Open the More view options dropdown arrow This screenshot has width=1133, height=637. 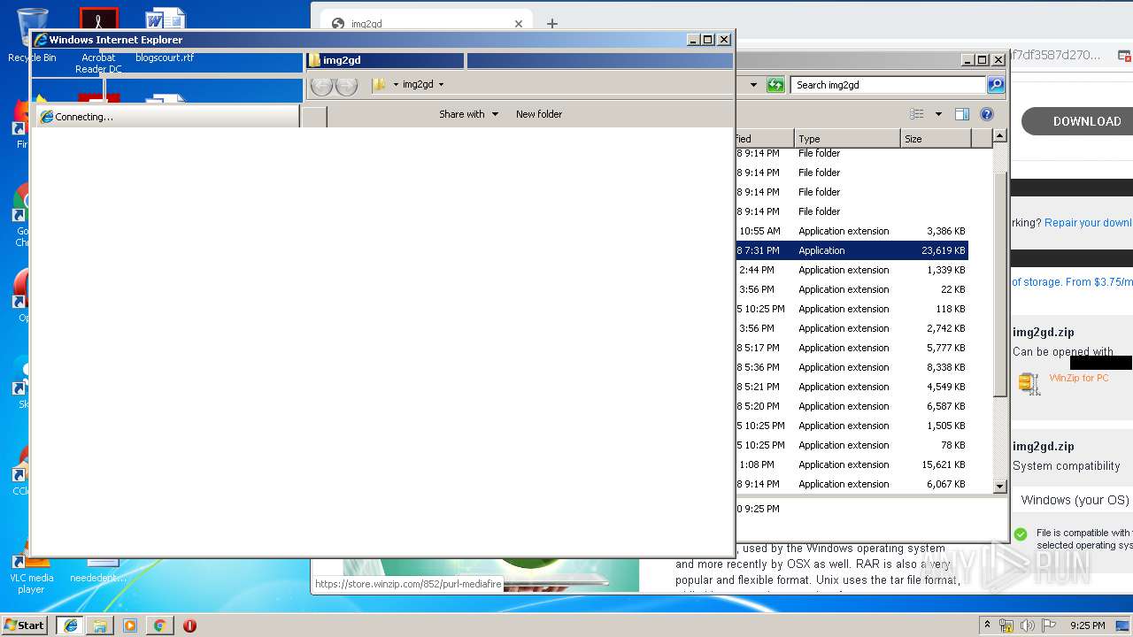coord(938,114)
